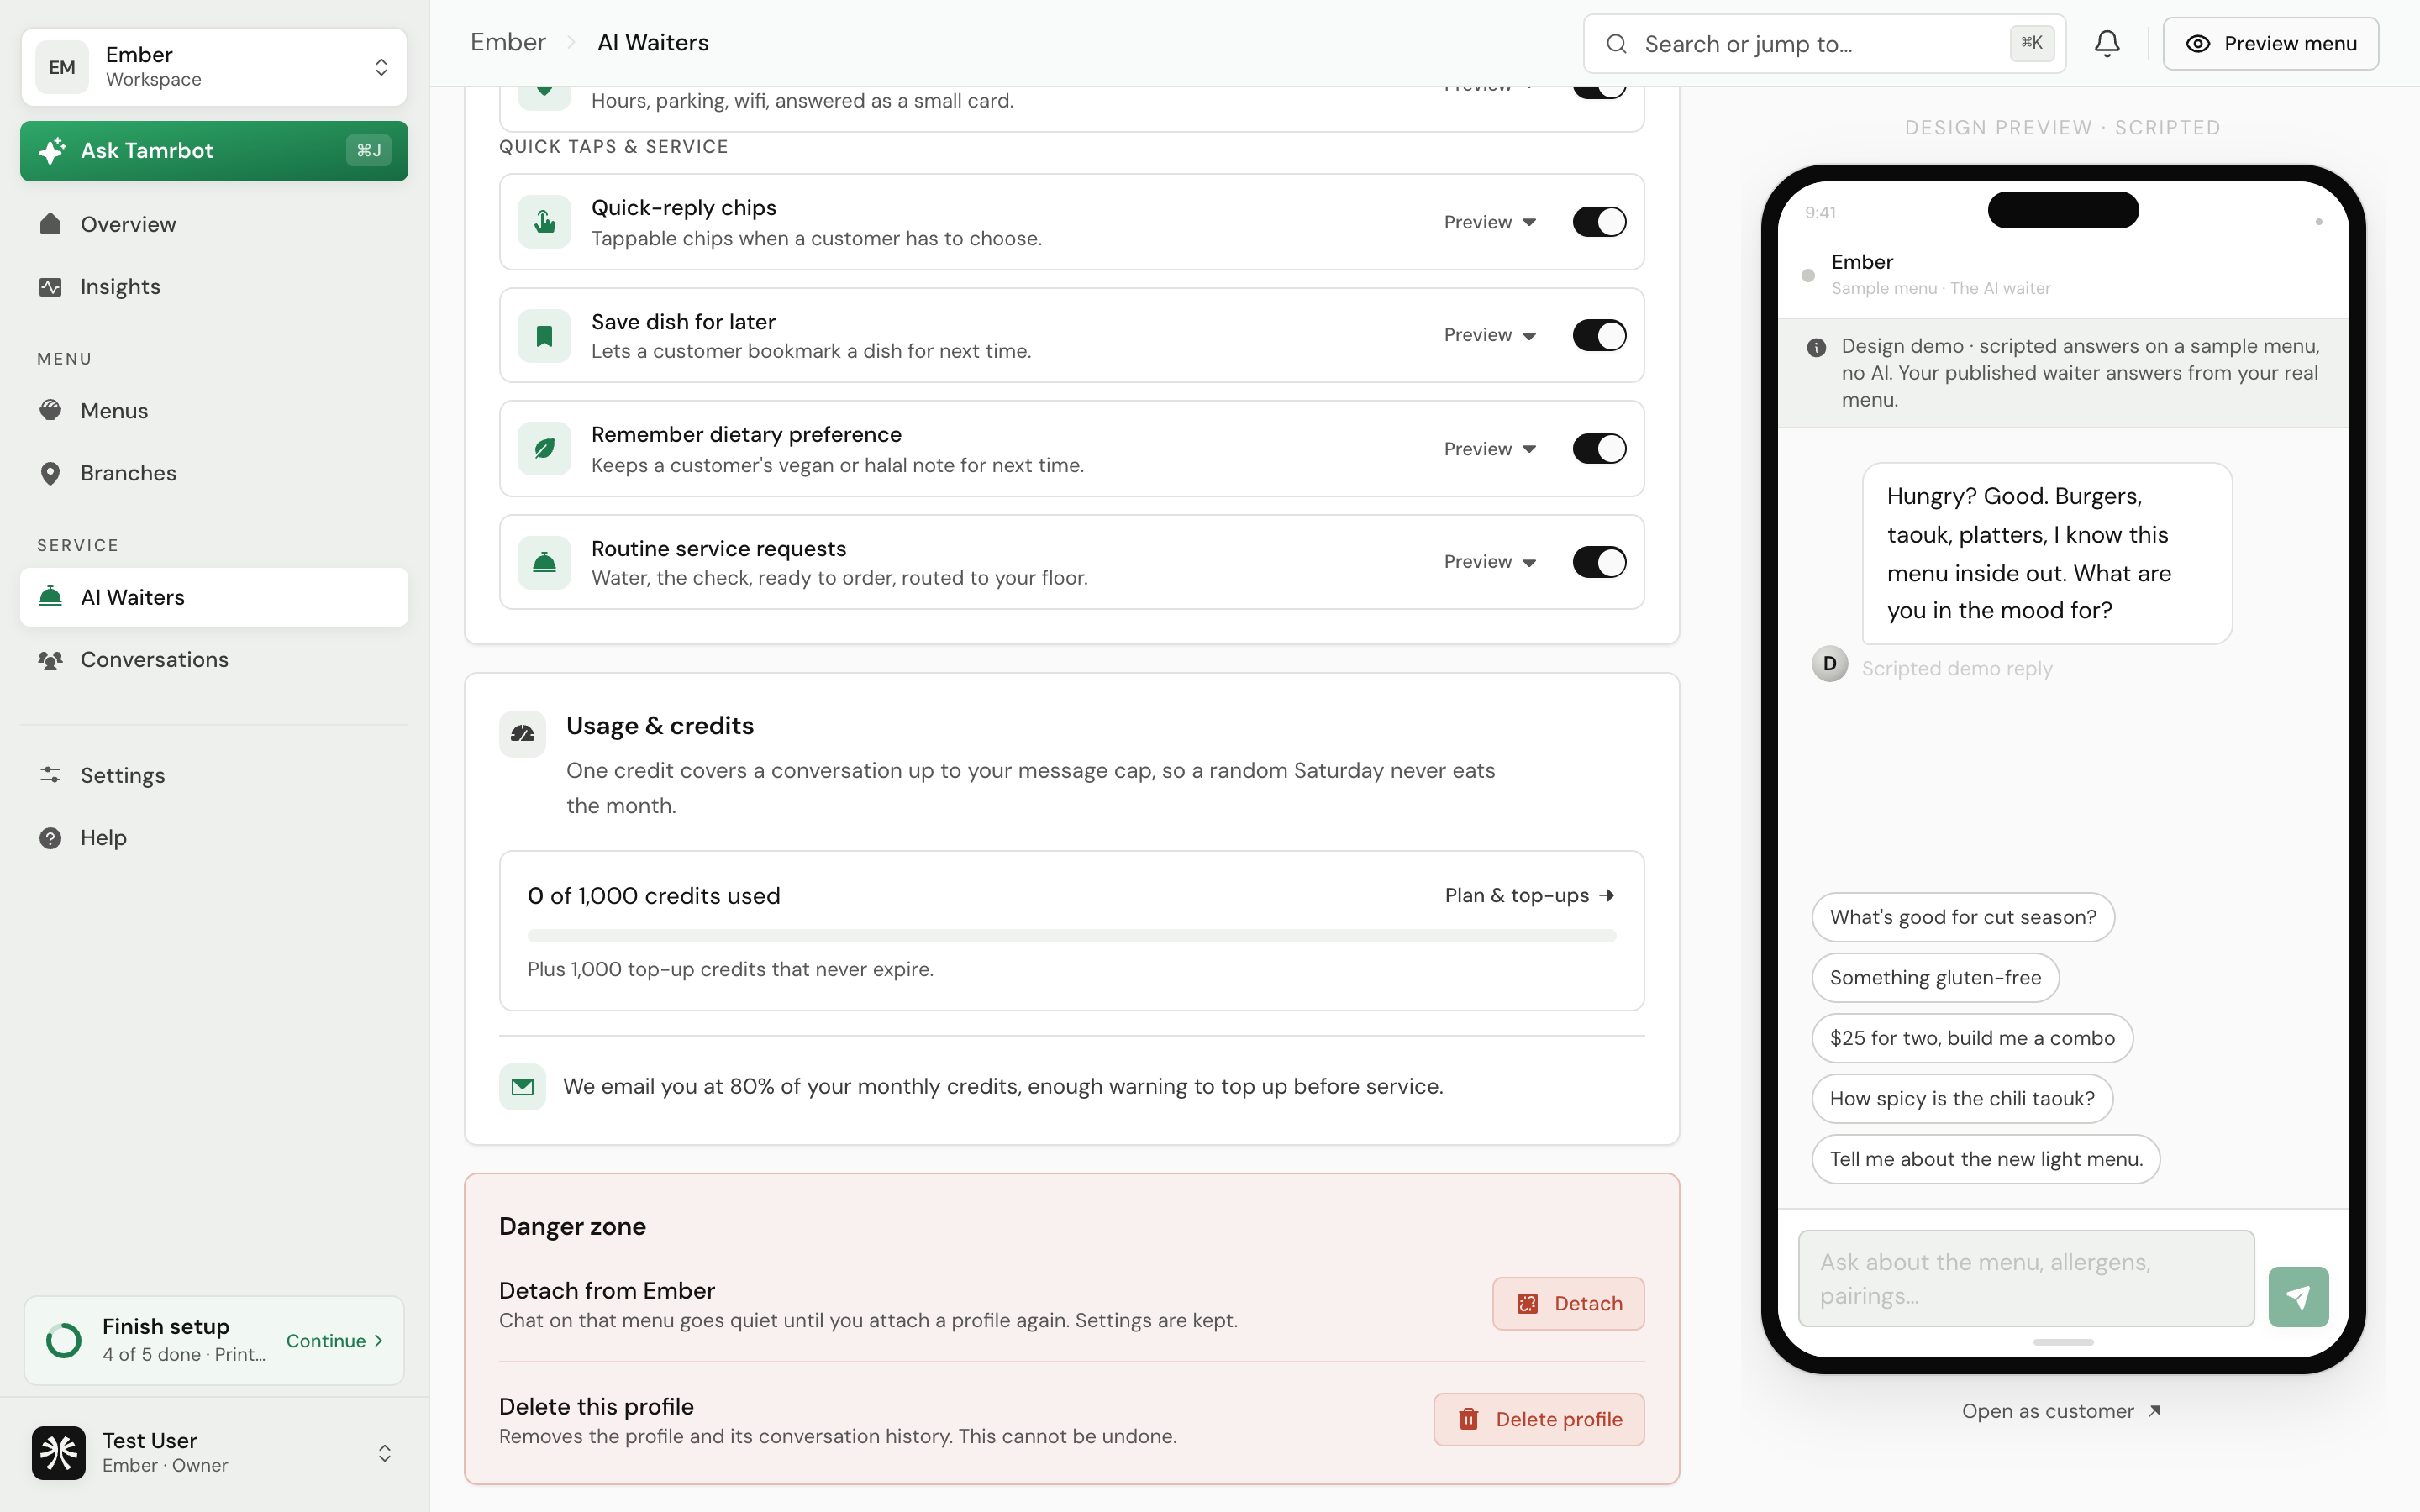The height and width of the screenshot is (1512, 2420).
Task: Tap chip $25 for two, build me a combo
Action: coord(1972,1038)
